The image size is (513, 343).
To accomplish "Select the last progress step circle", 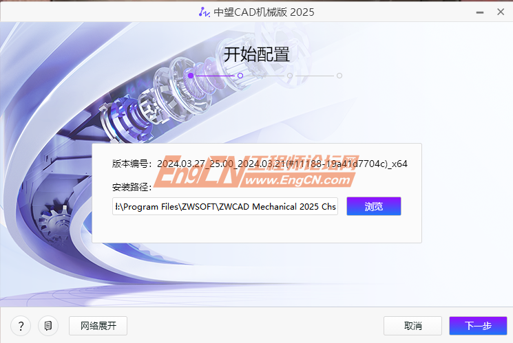I will click(339, 76).
